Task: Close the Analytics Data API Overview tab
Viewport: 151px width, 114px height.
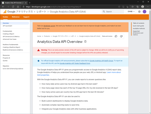Action: (x=26, y=3)
